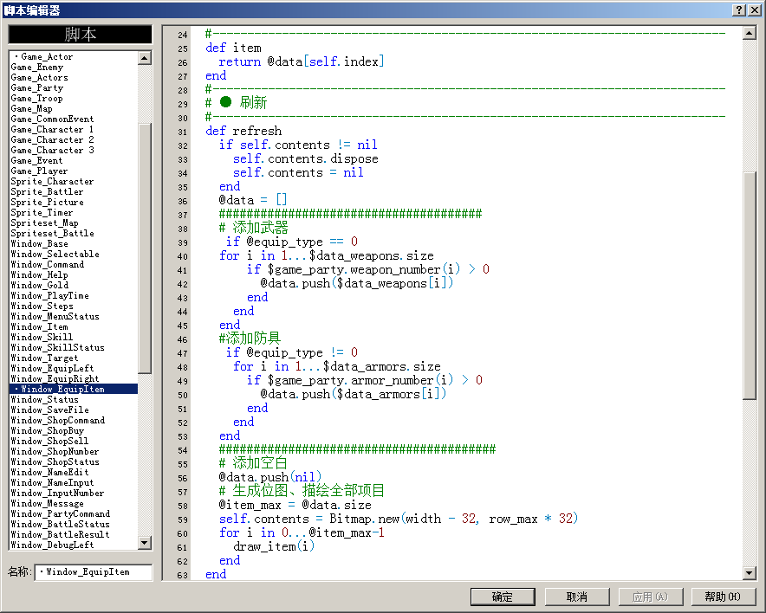Click code editor scroll down arrow

[749, 572]
